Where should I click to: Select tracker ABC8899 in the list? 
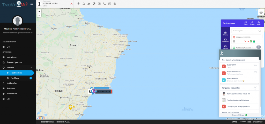click(x=244, y=48)
